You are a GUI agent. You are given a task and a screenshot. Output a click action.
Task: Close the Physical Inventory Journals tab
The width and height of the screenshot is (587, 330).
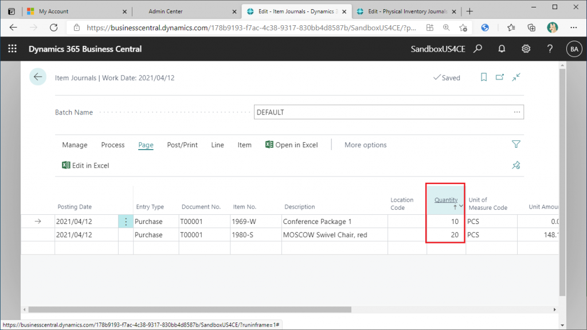click(x=454, y=11)
